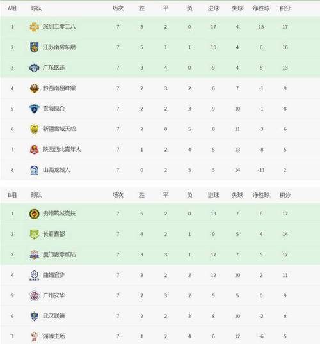Screen dimensions: 320x344
Task: Select the 贵州筑城竞技 round logo
Action: [x=35, y=214]
